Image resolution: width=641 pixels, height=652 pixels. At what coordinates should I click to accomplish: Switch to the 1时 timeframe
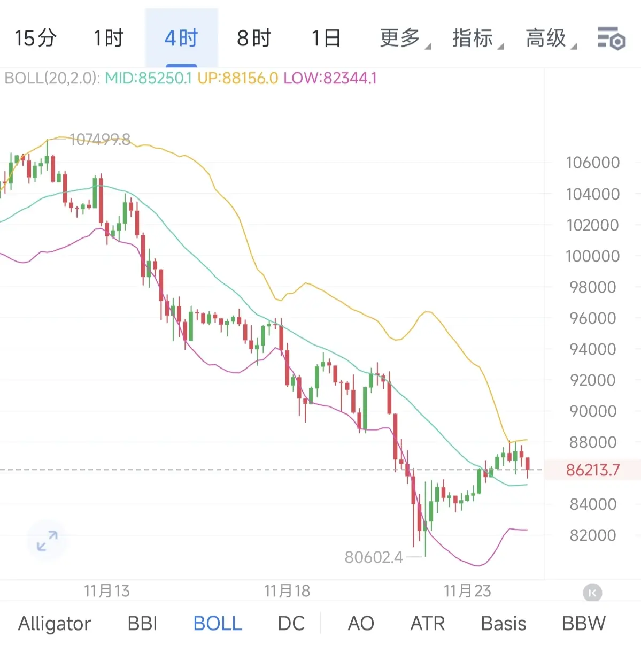pyautogui.click(x=109, y=38)
